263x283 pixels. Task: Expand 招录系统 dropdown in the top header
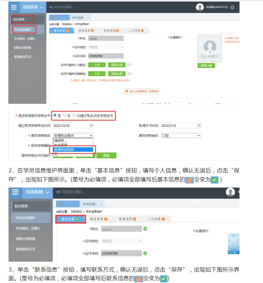pyautogui.click(x=41, y=7)
